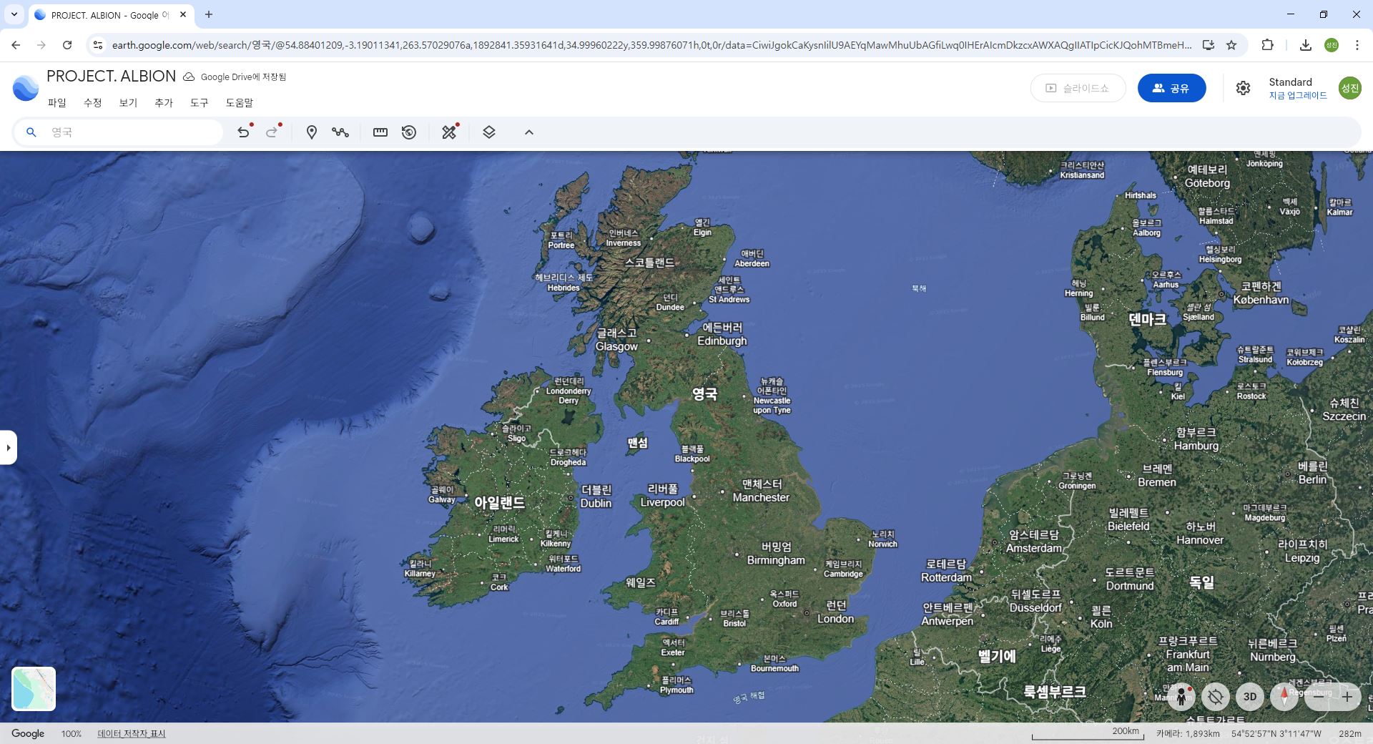Click the compass to reset north
The width and height of the screenshot is (1373, 744).
[x=1284, y=697]
